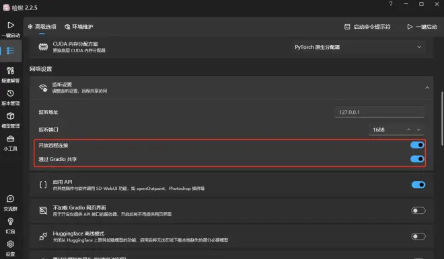Open 模型管理 cube icon in sidebar

(x=11, y=116)
